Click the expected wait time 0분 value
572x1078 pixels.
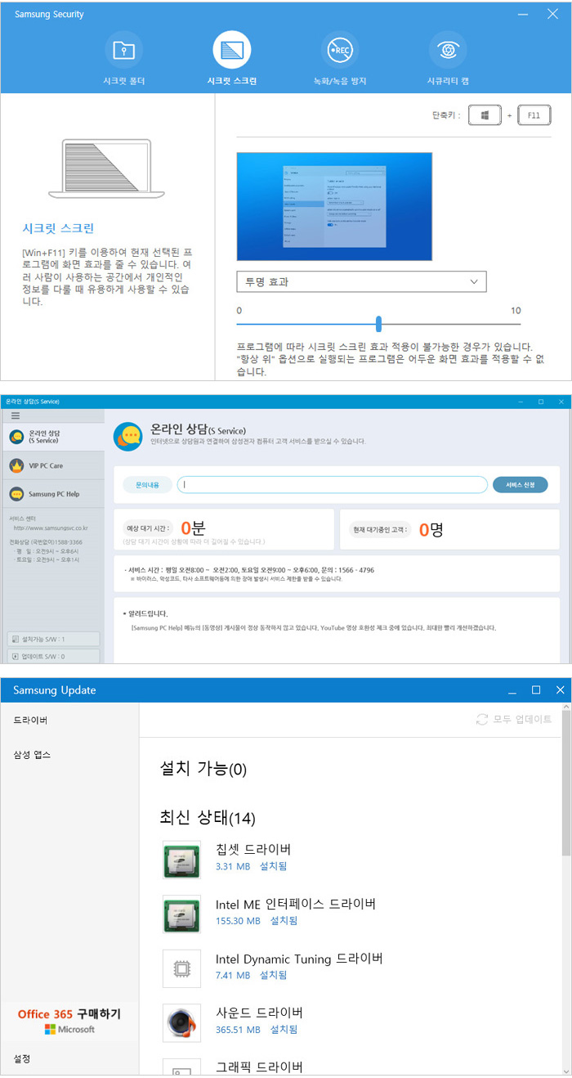[x=193, y=528]
